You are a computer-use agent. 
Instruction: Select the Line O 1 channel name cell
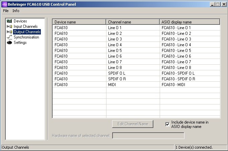133,28
